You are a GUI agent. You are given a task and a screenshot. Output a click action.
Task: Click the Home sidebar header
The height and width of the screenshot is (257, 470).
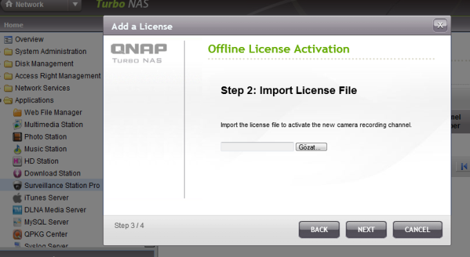pos(14,25)
